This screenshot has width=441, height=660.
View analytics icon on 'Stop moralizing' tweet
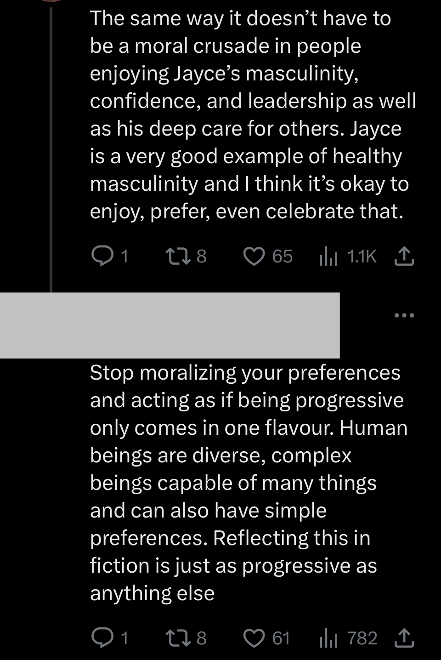[x=328, y=639]
